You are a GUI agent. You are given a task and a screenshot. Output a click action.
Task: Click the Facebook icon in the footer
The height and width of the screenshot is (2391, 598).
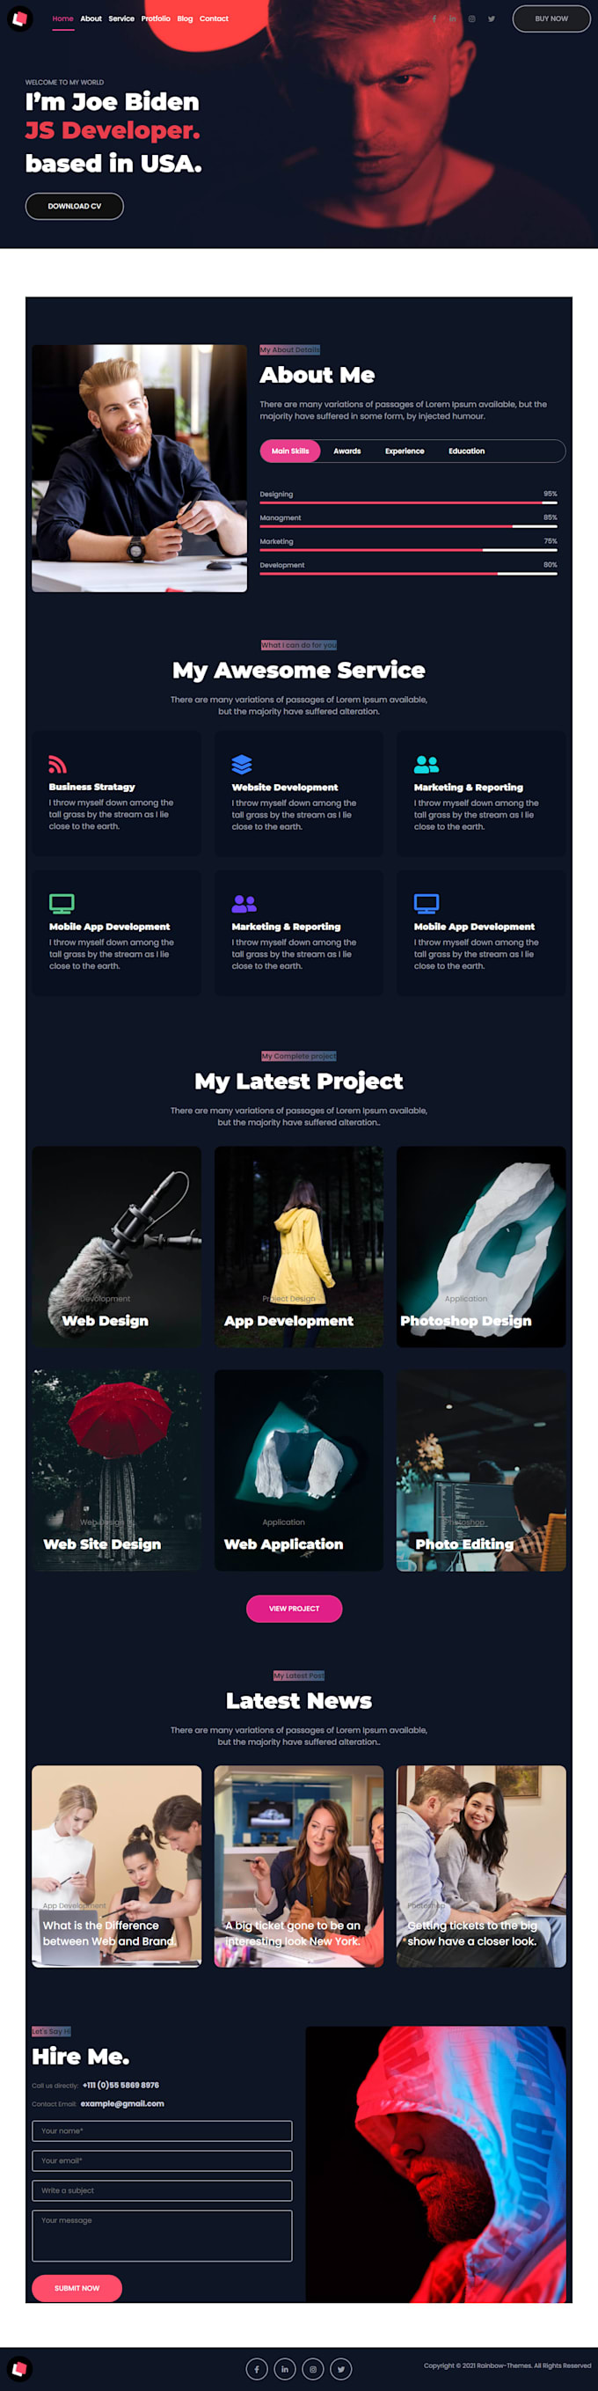tap(257, 2369)
